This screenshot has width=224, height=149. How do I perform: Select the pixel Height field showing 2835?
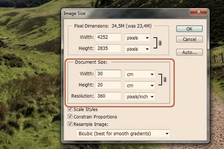tap(108, 49)
